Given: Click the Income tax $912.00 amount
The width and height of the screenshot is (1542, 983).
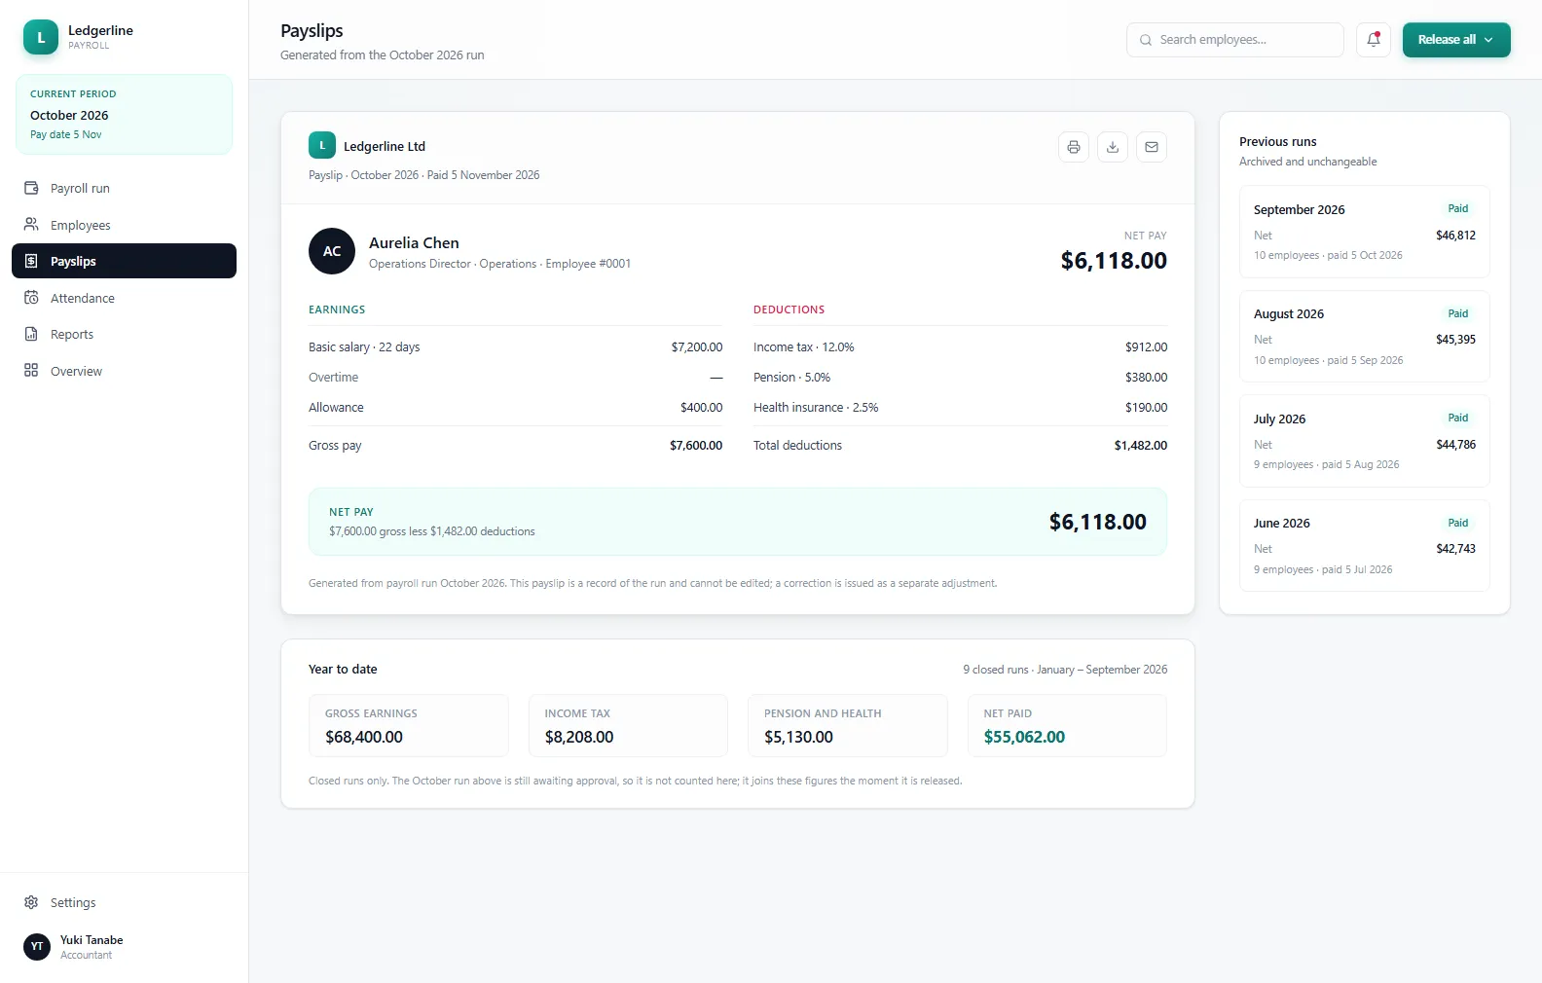Looking at the screenshot, I should point(1147,347).
